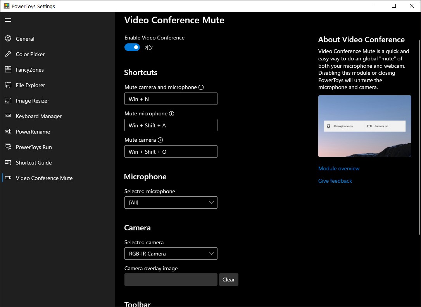The width and height of the screenshot is (421, 307).
Task: Click the PowerRename sidebar icon
Action: 8,132
